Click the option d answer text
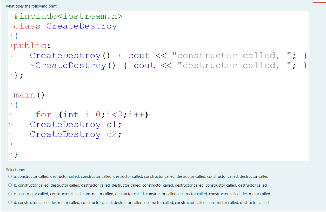The image size is (326, 212). [x=141, y=203]
